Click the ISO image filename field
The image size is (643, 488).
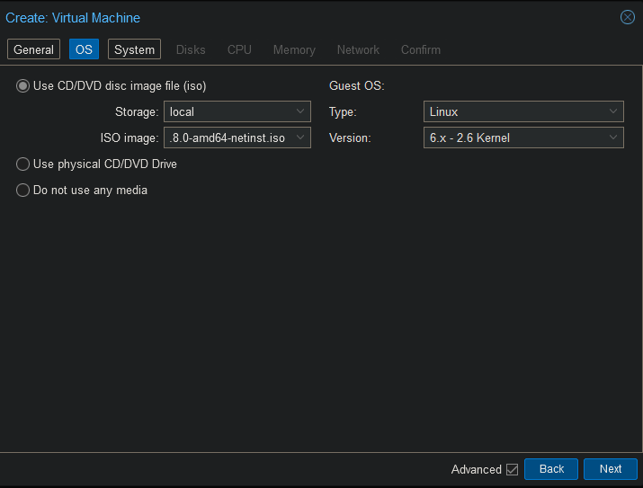[228, 138]
